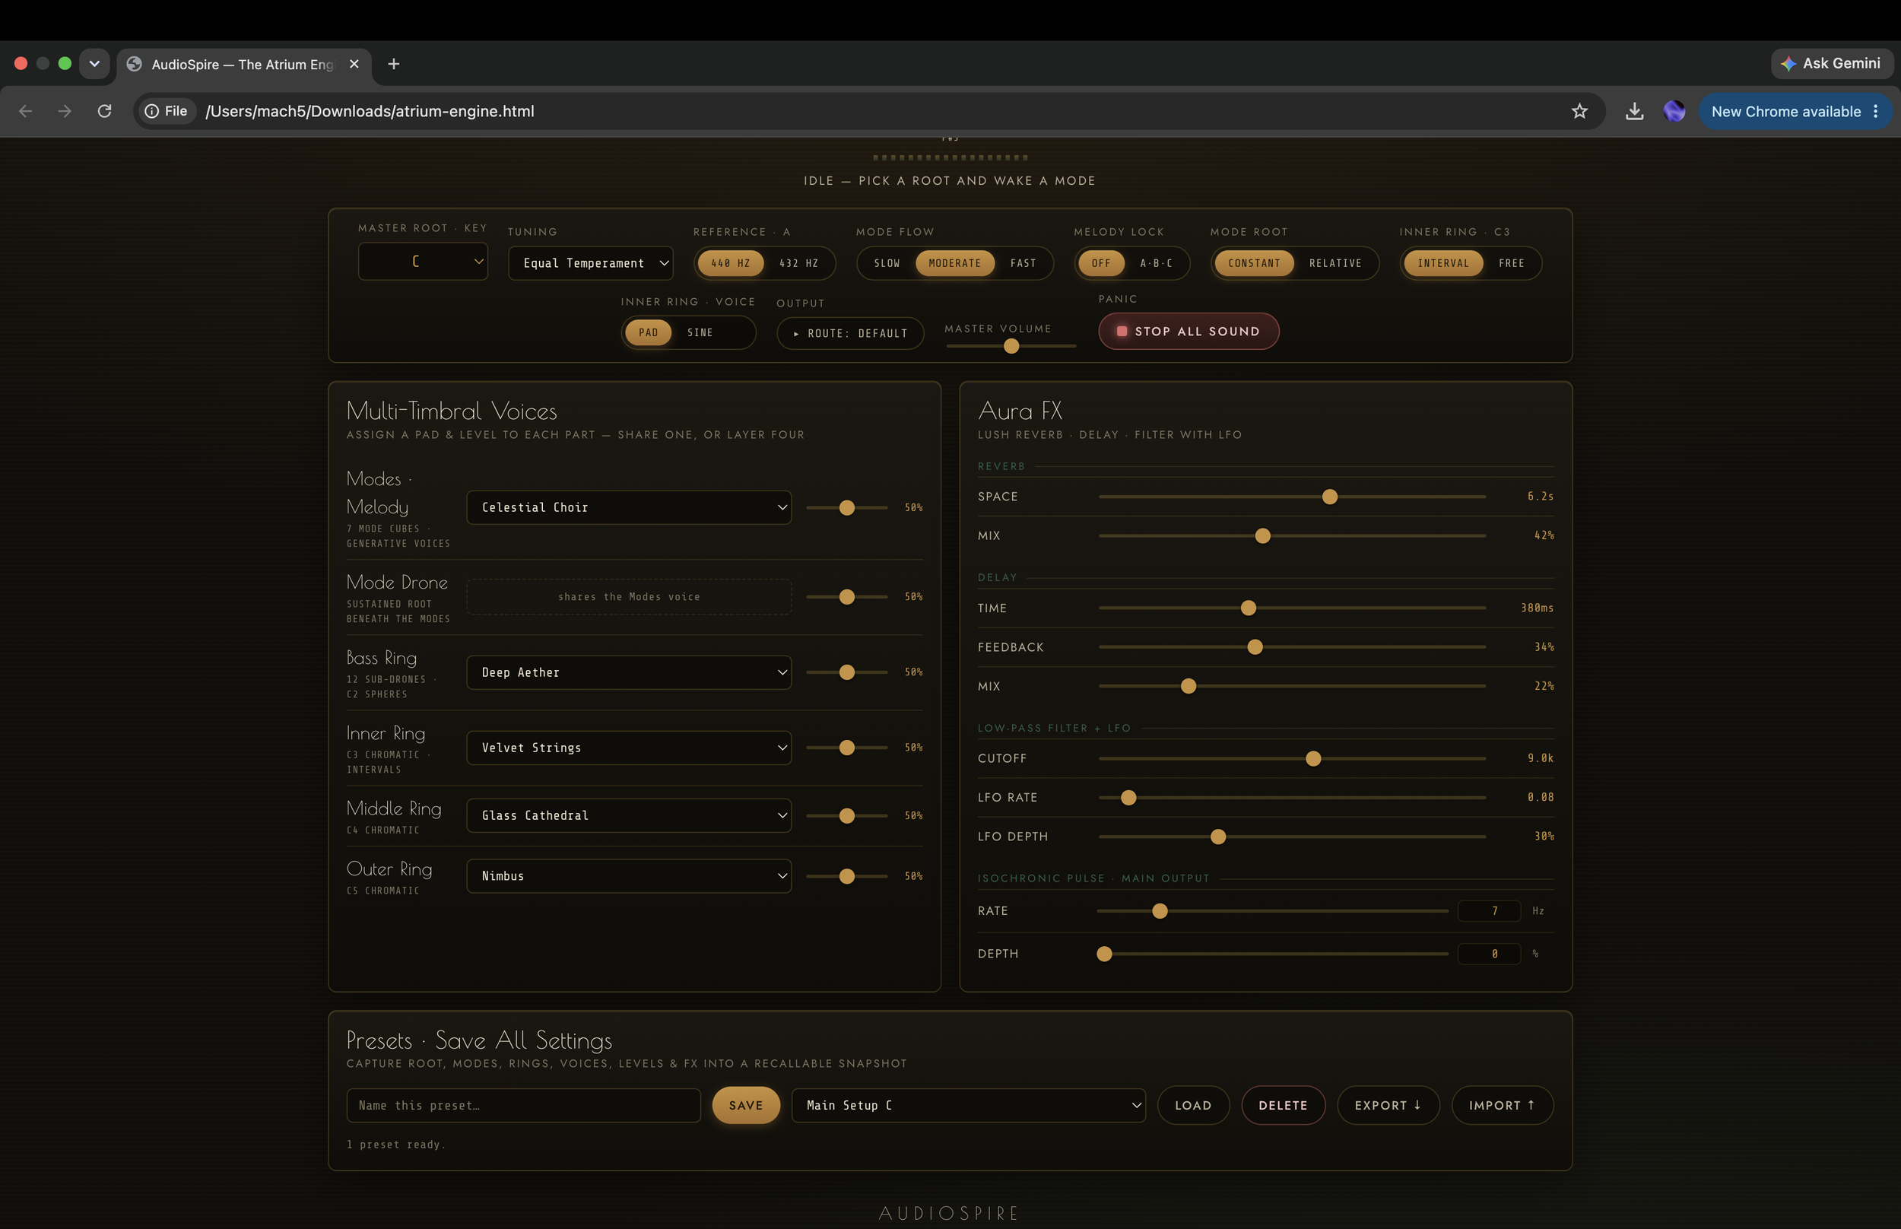Screen dimensions: 1901x1229
Task: Click the File site info icon
Action: pyautogui.click(x=167, y=111)
